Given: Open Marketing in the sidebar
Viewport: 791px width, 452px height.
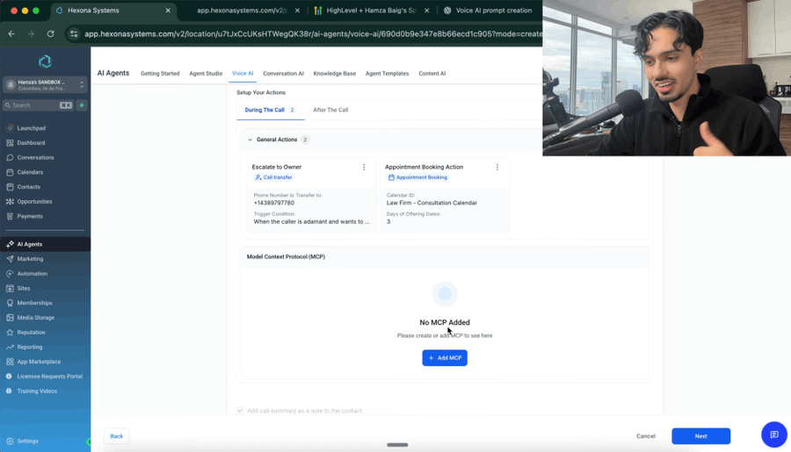Looking at the screenshot, I should pos(30,259).
